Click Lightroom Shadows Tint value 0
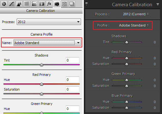This screenshot has width=162, height=114. (155, 42)
